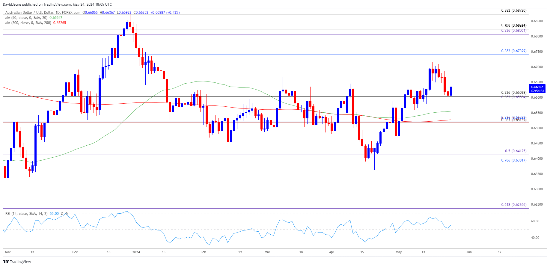Click the 0.68000 price axis label
550x267 pixels.
[537, 36]
